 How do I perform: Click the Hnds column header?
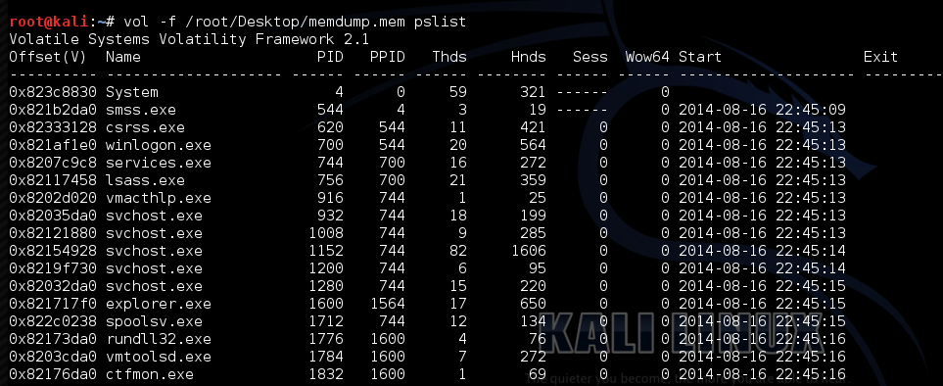(x=528, y=57)
